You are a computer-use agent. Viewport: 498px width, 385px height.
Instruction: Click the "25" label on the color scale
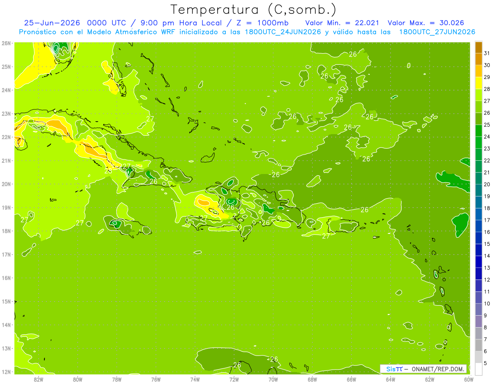[487, 125]
